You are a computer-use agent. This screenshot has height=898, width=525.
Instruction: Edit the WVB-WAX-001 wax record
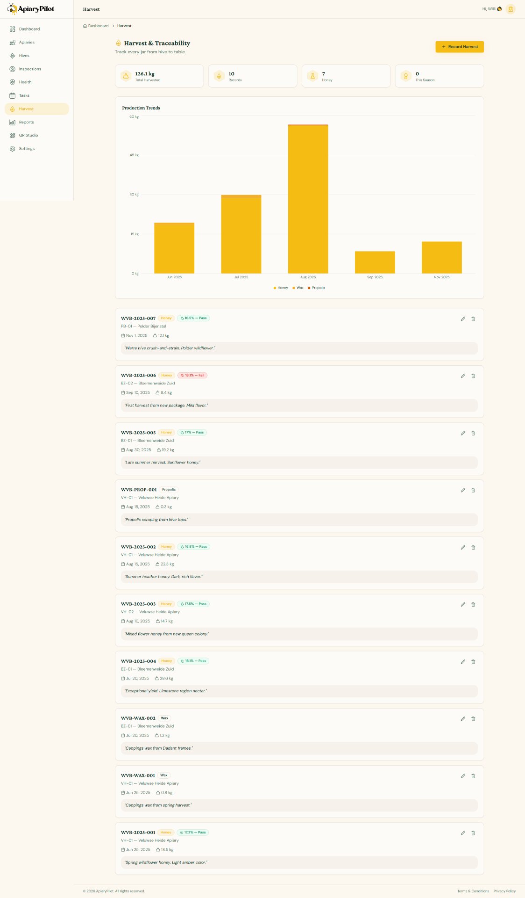pos(463,776)
